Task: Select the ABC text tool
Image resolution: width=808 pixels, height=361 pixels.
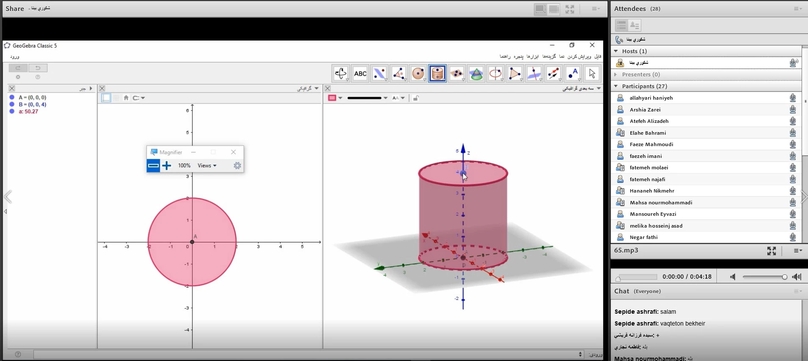Action: 360,74
